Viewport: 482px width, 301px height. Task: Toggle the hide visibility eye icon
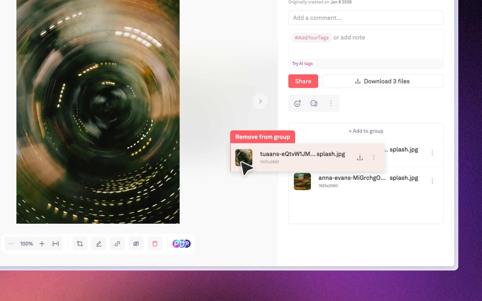[136, 244]
